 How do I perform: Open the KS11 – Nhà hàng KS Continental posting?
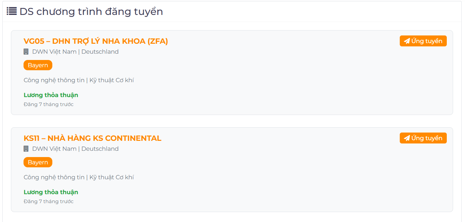pyautogui.click(x=92, y=138)
